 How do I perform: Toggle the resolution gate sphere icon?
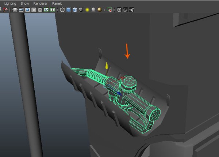coord(27,10)
